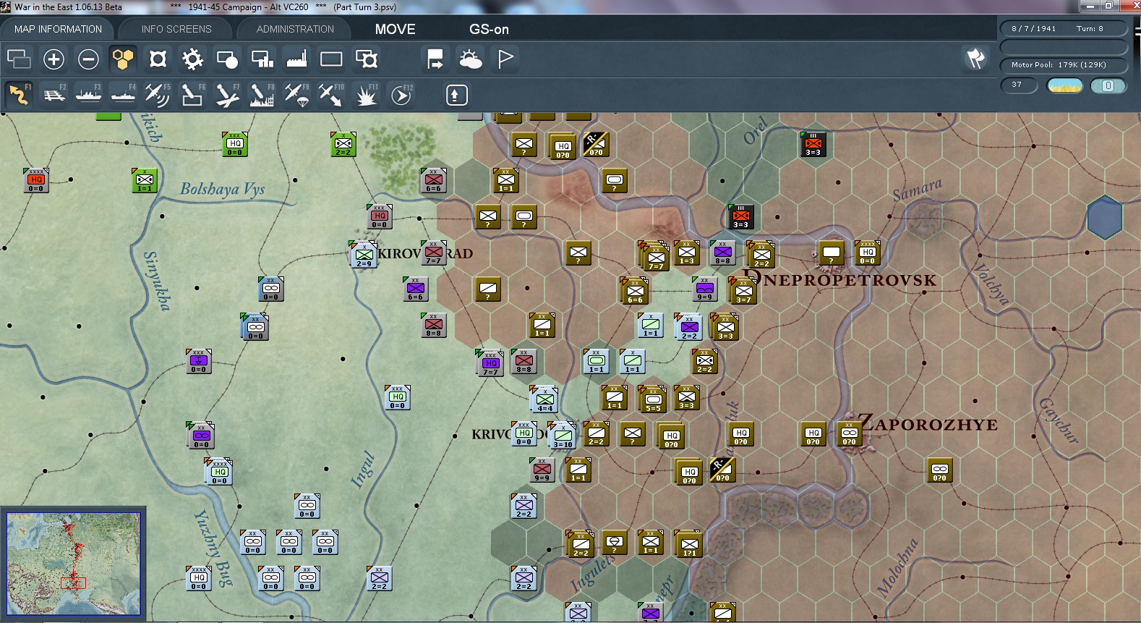1141x623 pixels.
Task: Click the 0 counter pill indicator
Action: 1108,86
